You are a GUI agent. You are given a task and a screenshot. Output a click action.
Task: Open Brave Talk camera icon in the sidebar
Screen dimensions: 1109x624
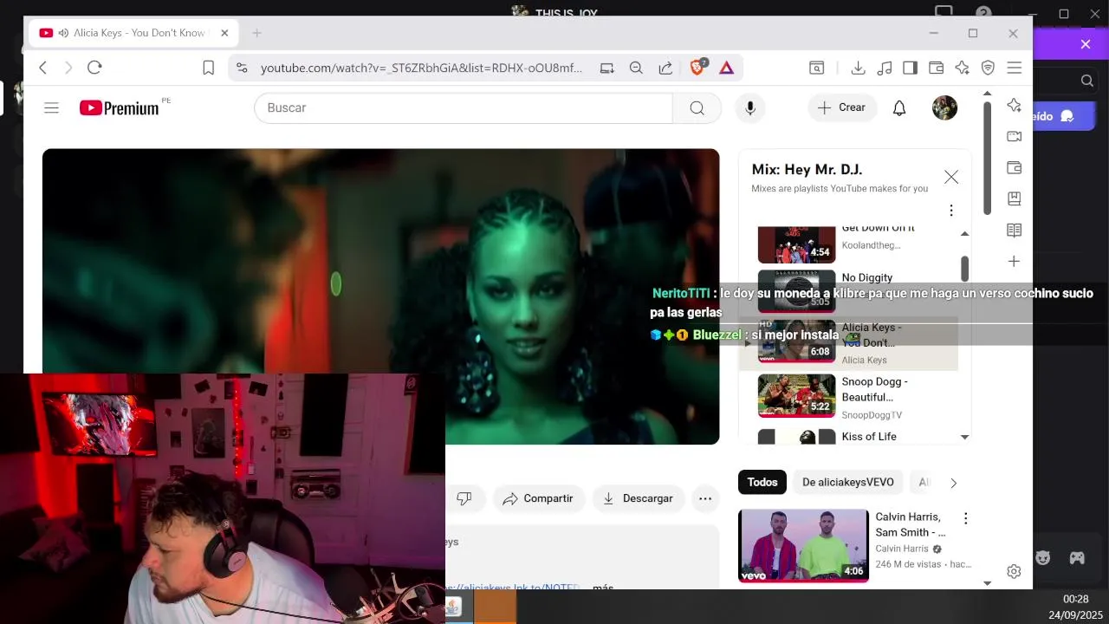[1014, 136]
